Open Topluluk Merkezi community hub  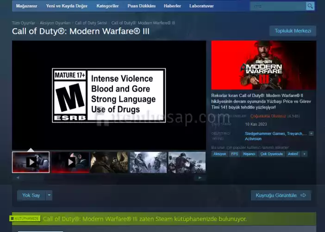(x=293, y=31)
